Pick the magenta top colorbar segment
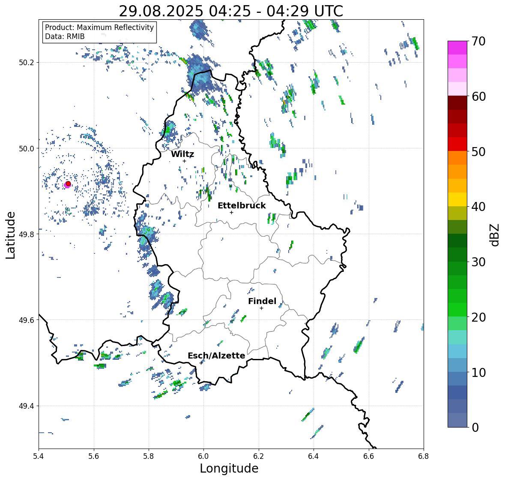505x479 pixels. 457,48
